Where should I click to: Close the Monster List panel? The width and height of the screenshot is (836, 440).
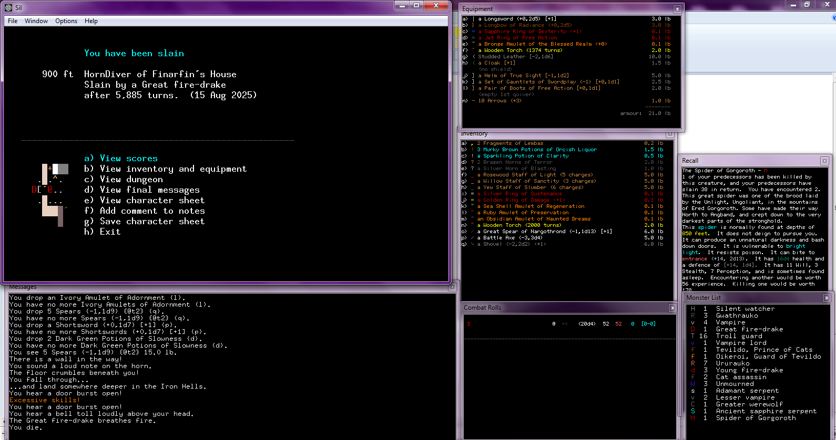tap(826, 298)
